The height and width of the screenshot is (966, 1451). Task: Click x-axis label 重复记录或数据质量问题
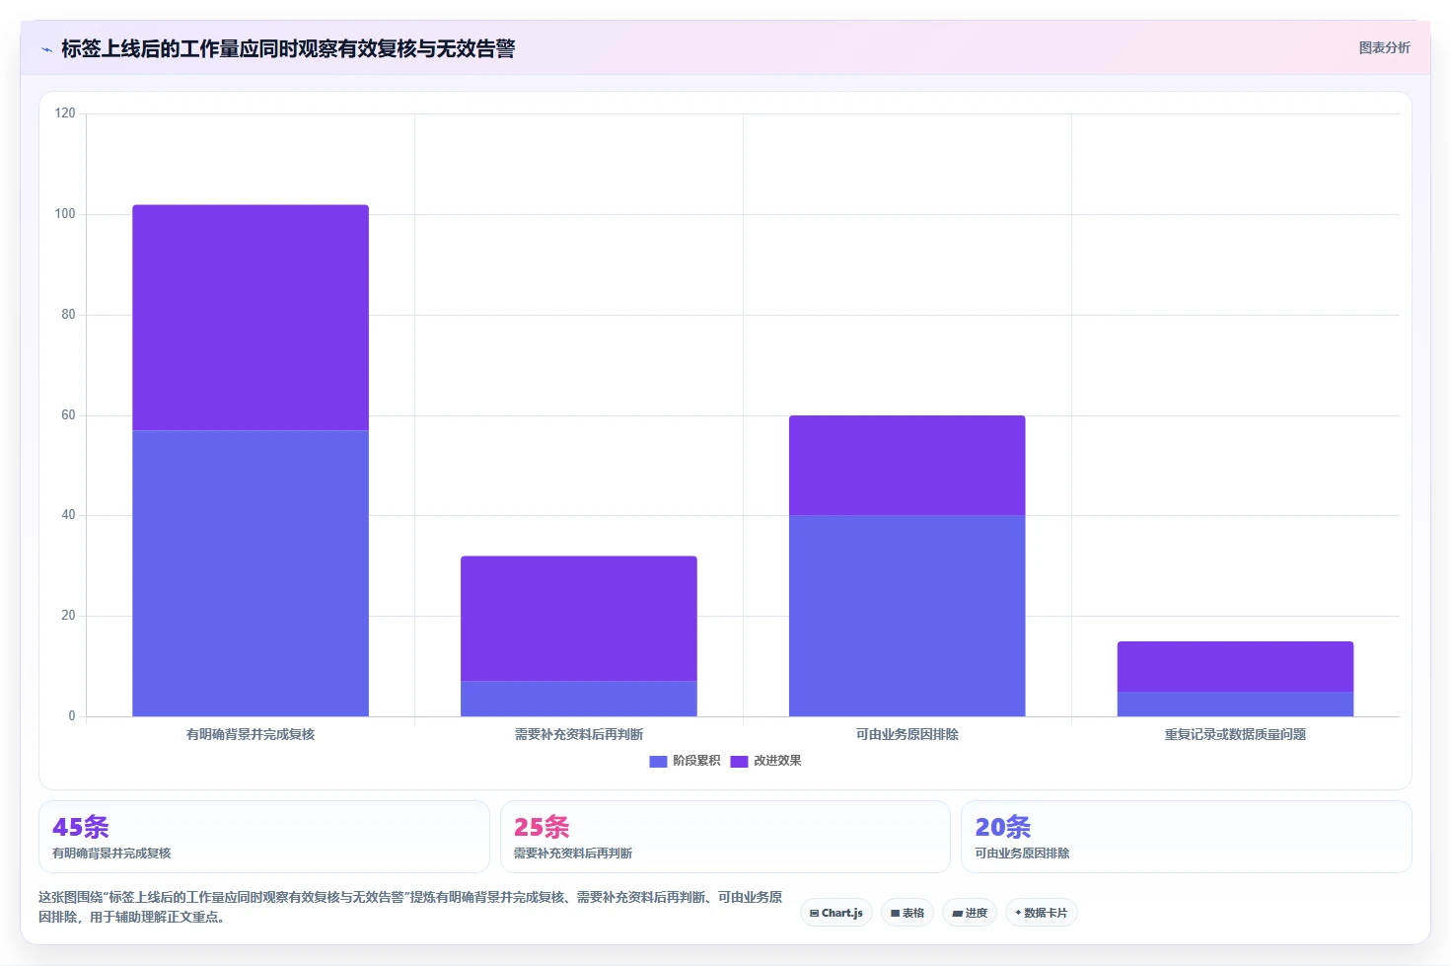point(1235,734)
